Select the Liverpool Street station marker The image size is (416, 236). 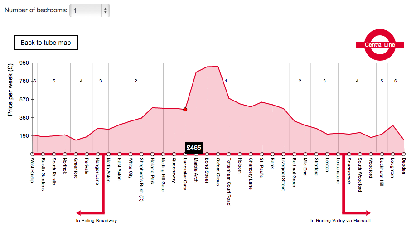[x=284, y=154]
